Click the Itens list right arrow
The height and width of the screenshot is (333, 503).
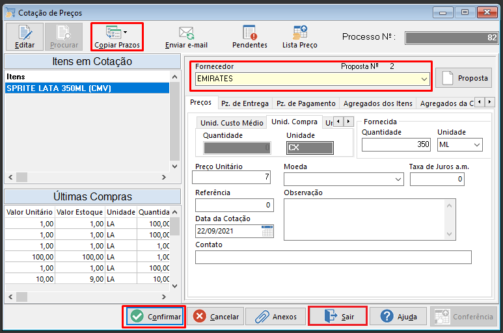pyautogui.click(x=164, y=178)
